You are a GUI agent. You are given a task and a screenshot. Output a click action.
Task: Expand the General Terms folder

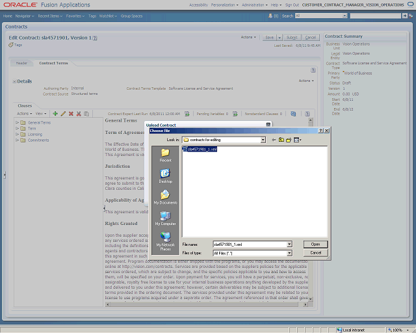[18, 122]
